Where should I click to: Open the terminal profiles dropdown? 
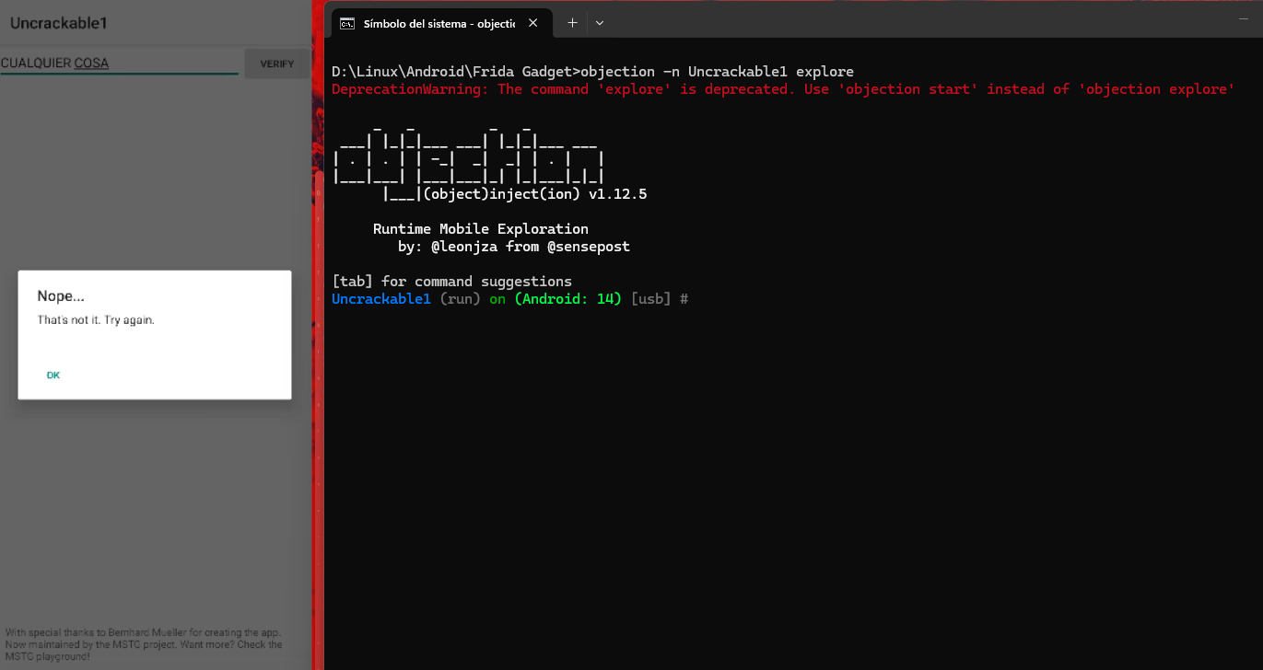600,23
